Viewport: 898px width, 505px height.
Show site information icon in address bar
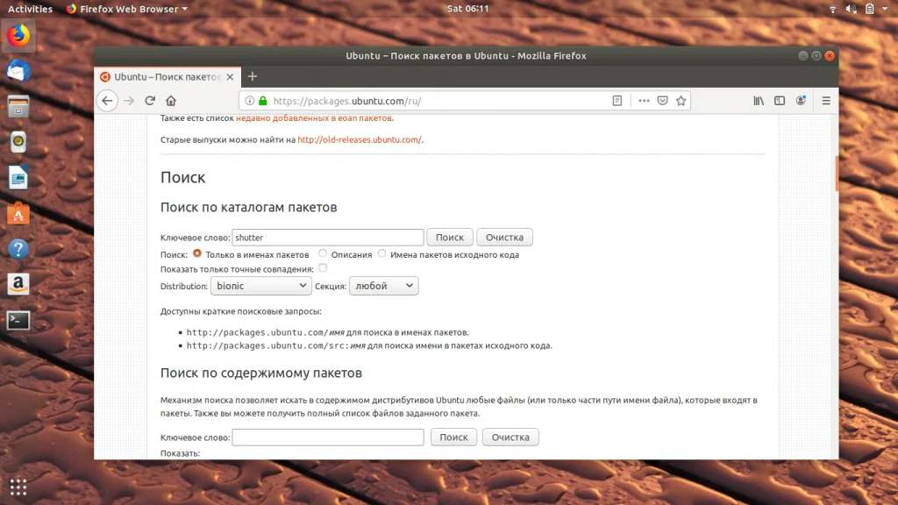pyautogui.click(x=250, y=101)
